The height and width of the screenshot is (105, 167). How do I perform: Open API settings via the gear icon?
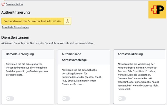[x=68, y=21]
